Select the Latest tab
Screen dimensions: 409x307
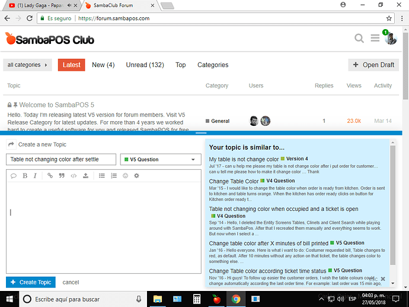coord(72,65)
